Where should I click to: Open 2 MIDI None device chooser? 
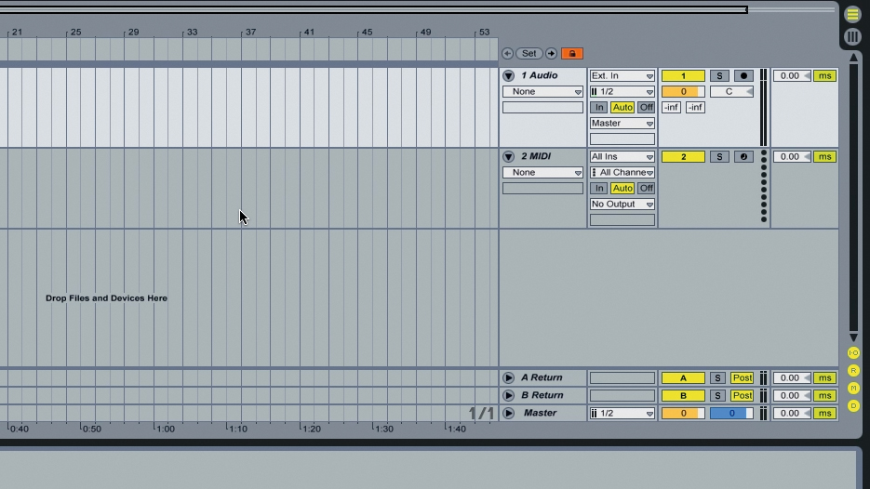542,172
